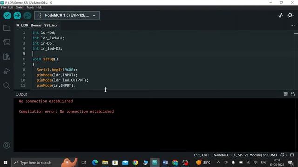Click the pinMode(ldr_led,OUTPUT) line
Screen dimensions: 298x167
coord(62,80)
